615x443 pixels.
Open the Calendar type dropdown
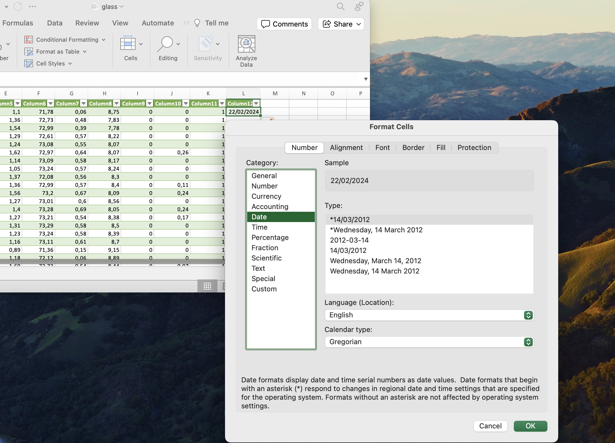(528, 342)
